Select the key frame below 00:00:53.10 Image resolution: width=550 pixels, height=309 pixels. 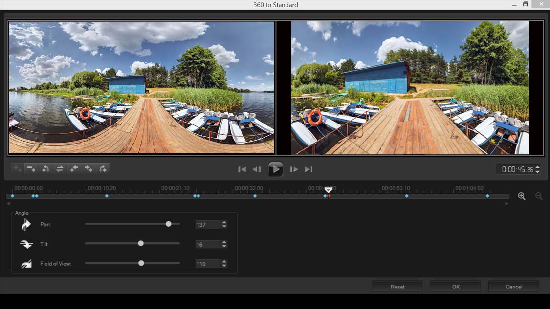click(407, 196)
